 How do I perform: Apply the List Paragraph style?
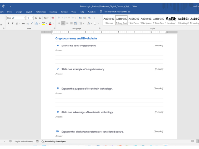(134, 21)
